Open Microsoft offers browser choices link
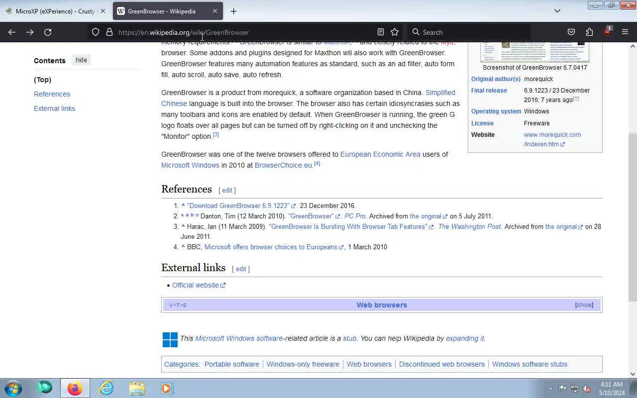 [274, 247]
